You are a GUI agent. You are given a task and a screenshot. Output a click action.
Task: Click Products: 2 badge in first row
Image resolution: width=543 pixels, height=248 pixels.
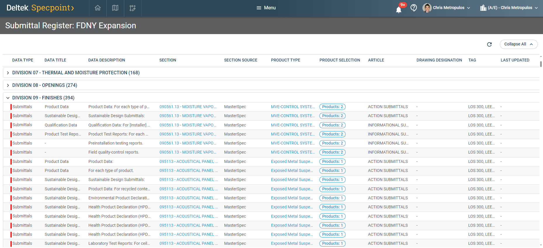click(x=333, y=107)
